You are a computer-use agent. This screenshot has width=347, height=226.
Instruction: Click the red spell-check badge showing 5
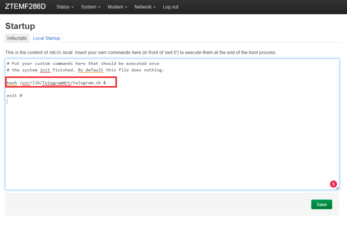pos(333,184)
